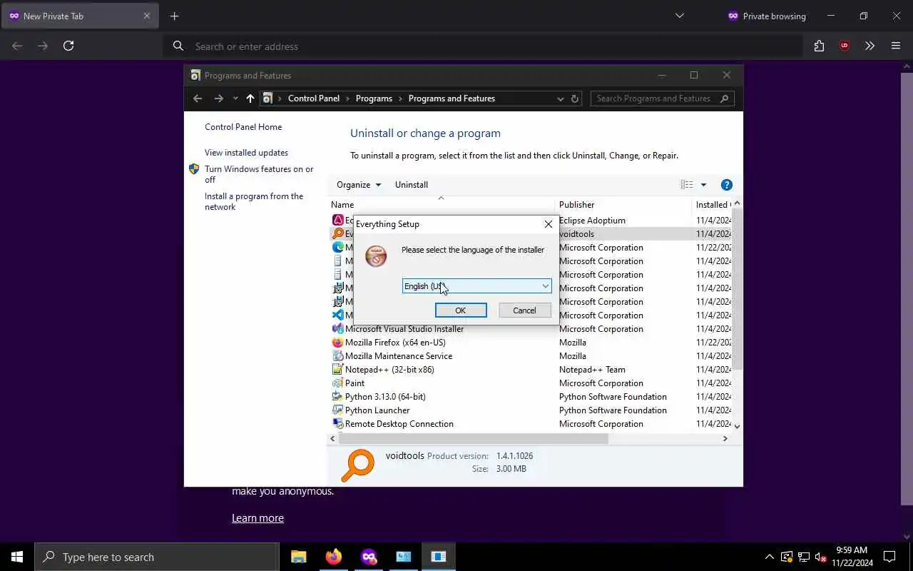
Task: Go back in Control Panel window
Action: click(x=198, y=98)
